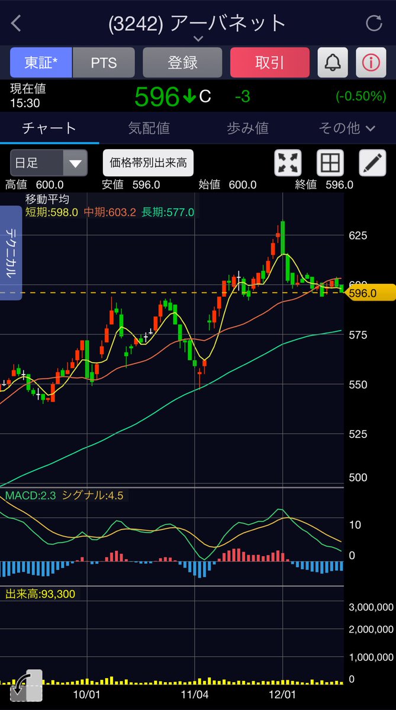Open the チャート tab
This screenshot has height=710, width=396.
pyautogui.click(x=49, y=128)
